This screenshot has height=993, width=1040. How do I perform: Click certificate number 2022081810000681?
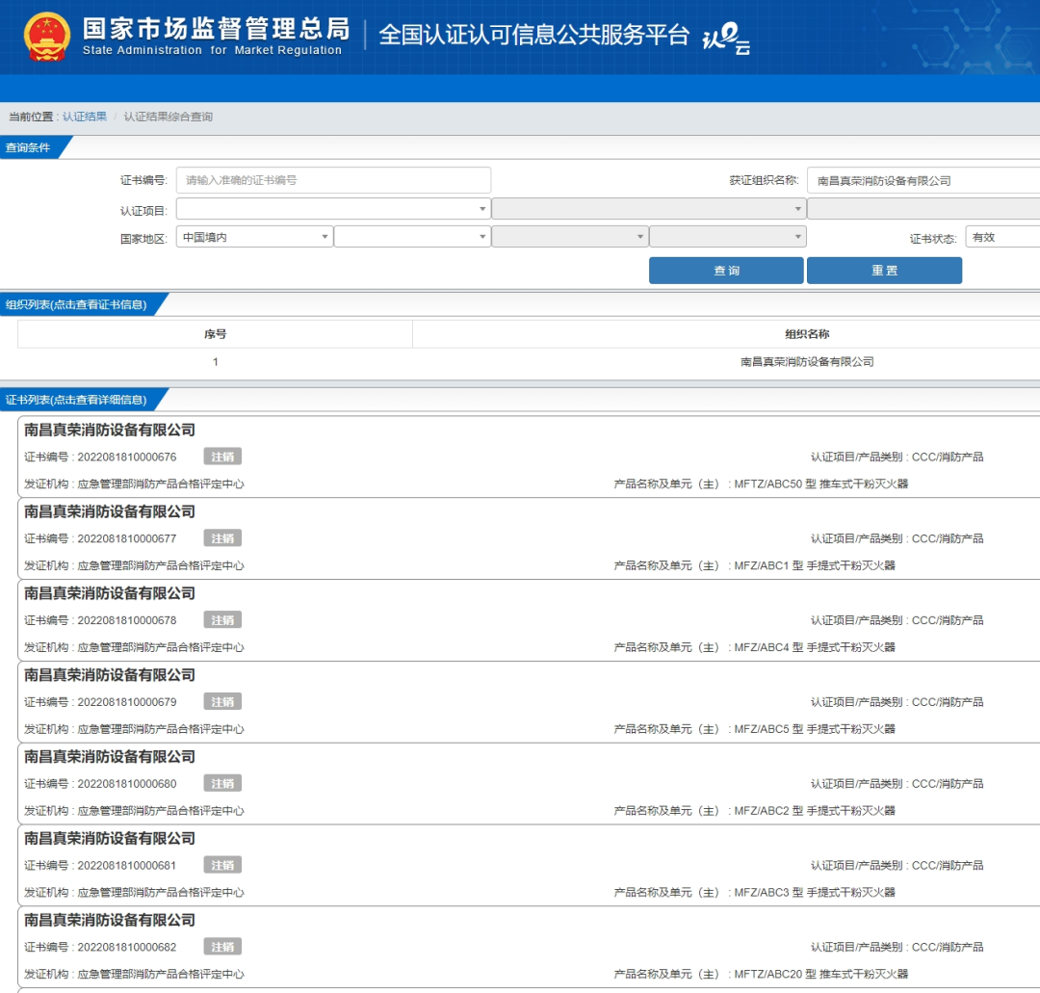[x=127, y=866]
